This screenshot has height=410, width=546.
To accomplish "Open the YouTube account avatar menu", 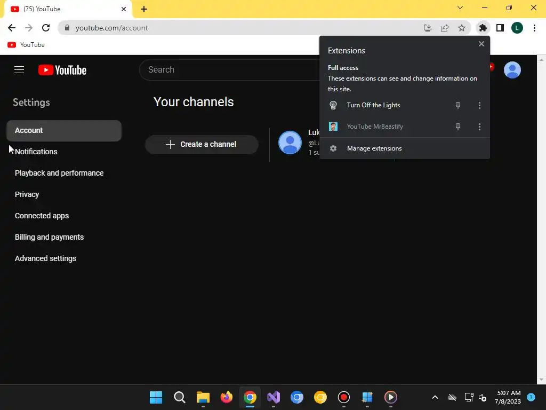I will click(512, 70).
